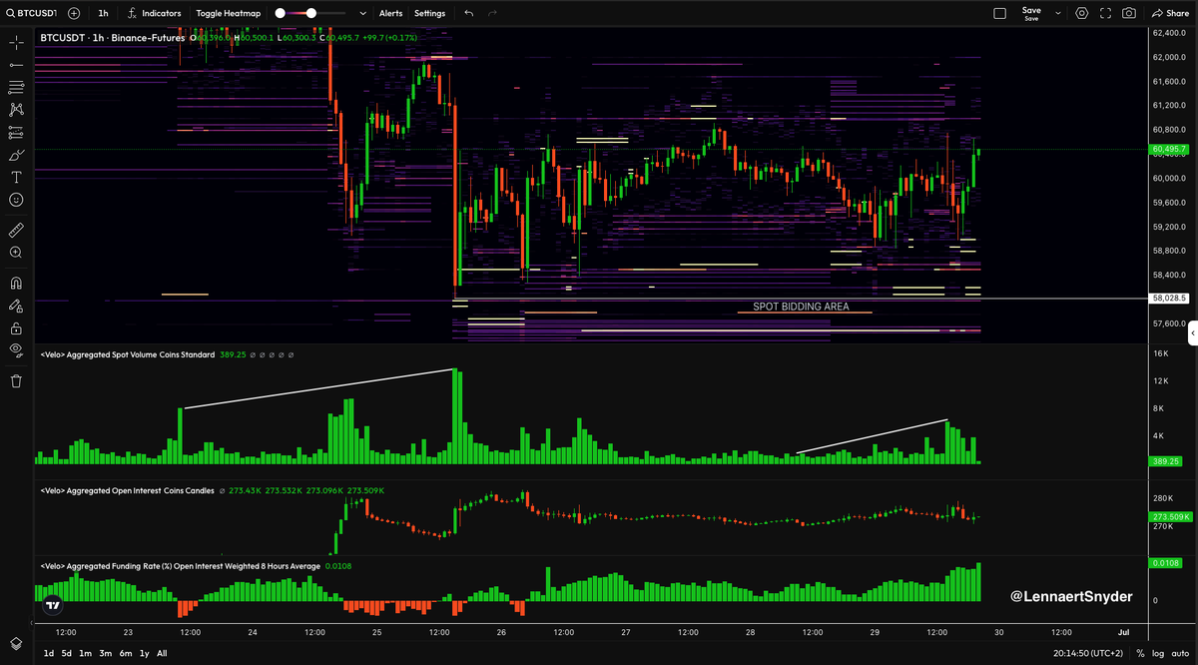Click the 273.509K open interest value label
Viewport: 1198px width, 665px height.
pyautogui.click(x=1169, y=516)
